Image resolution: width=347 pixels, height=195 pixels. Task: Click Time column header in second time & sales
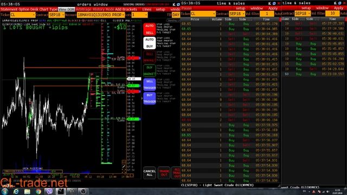332,19
